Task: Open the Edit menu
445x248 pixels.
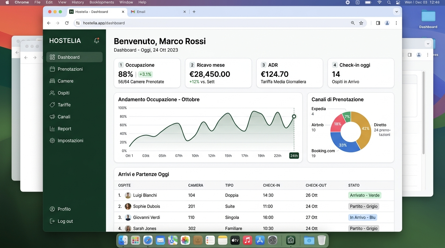Action: click(x=49, y=2)
